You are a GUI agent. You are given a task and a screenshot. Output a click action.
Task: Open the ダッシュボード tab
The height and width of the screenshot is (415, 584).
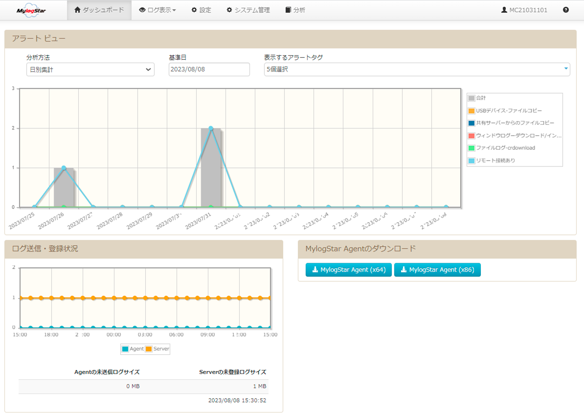[x=99, y=10]
